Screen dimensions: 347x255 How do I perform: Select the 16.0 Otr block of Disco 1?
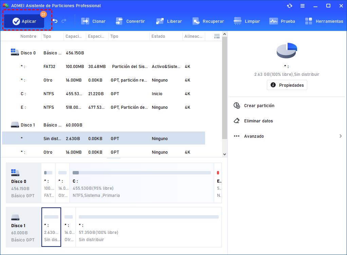68,227
